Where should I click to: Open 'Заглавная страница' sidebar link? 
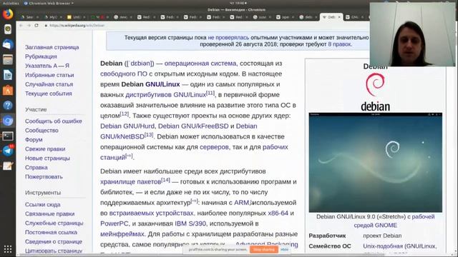click(52, 47)
